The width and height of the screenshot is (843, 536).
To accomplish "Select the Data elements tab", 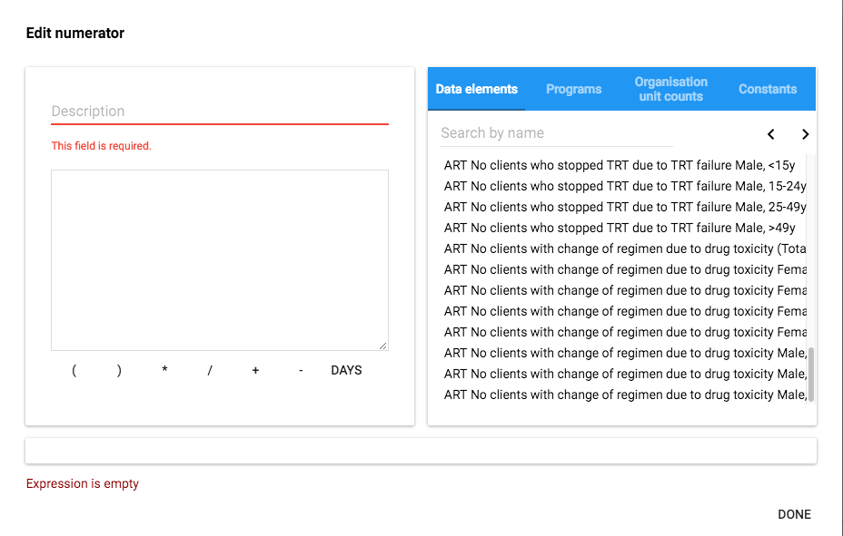I will tap(476, 89).
